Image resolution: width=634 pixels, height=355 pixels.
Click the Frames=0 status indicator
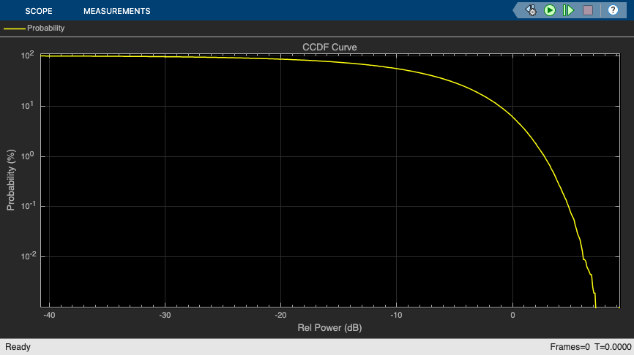[570, 347]
